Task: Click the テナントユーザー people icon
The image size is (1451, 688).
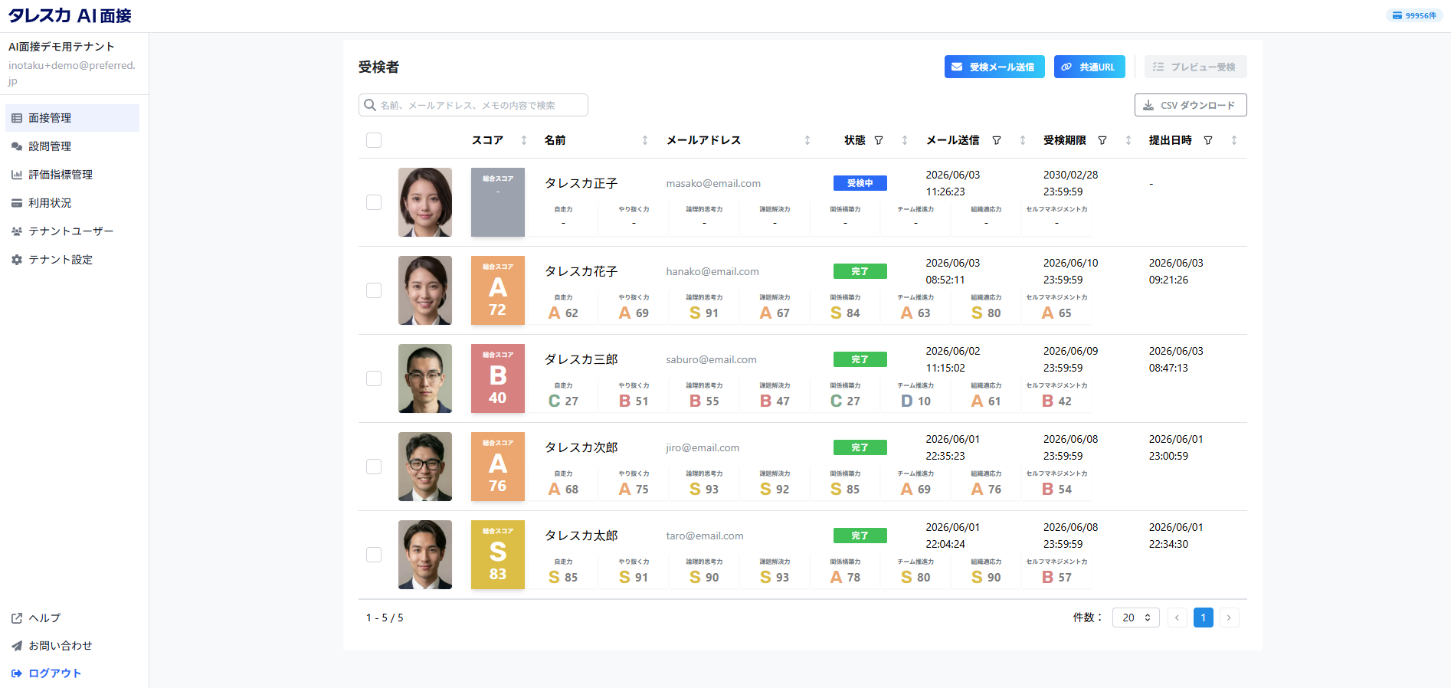Action: pyautogui.click(x=17, y=231)
